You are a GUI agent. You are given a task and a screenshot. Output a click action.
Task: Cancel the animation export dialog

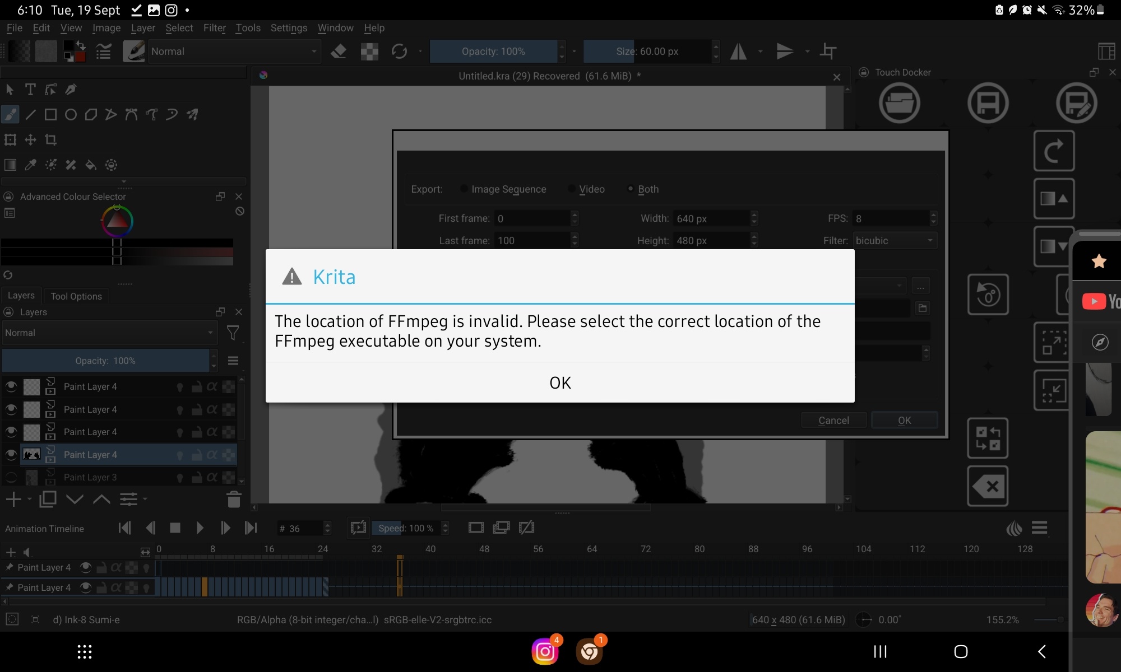833,420
